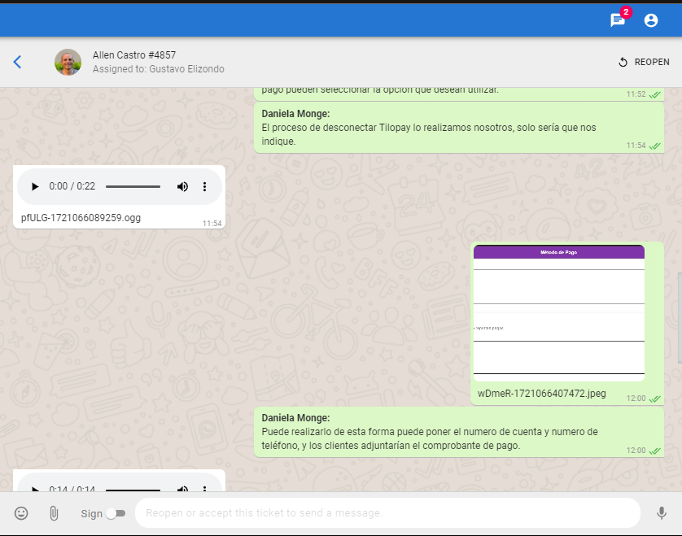Click the Assigned to Gustavo Elizondo text
Screen dimensions: 682x536
pos(158,69)
